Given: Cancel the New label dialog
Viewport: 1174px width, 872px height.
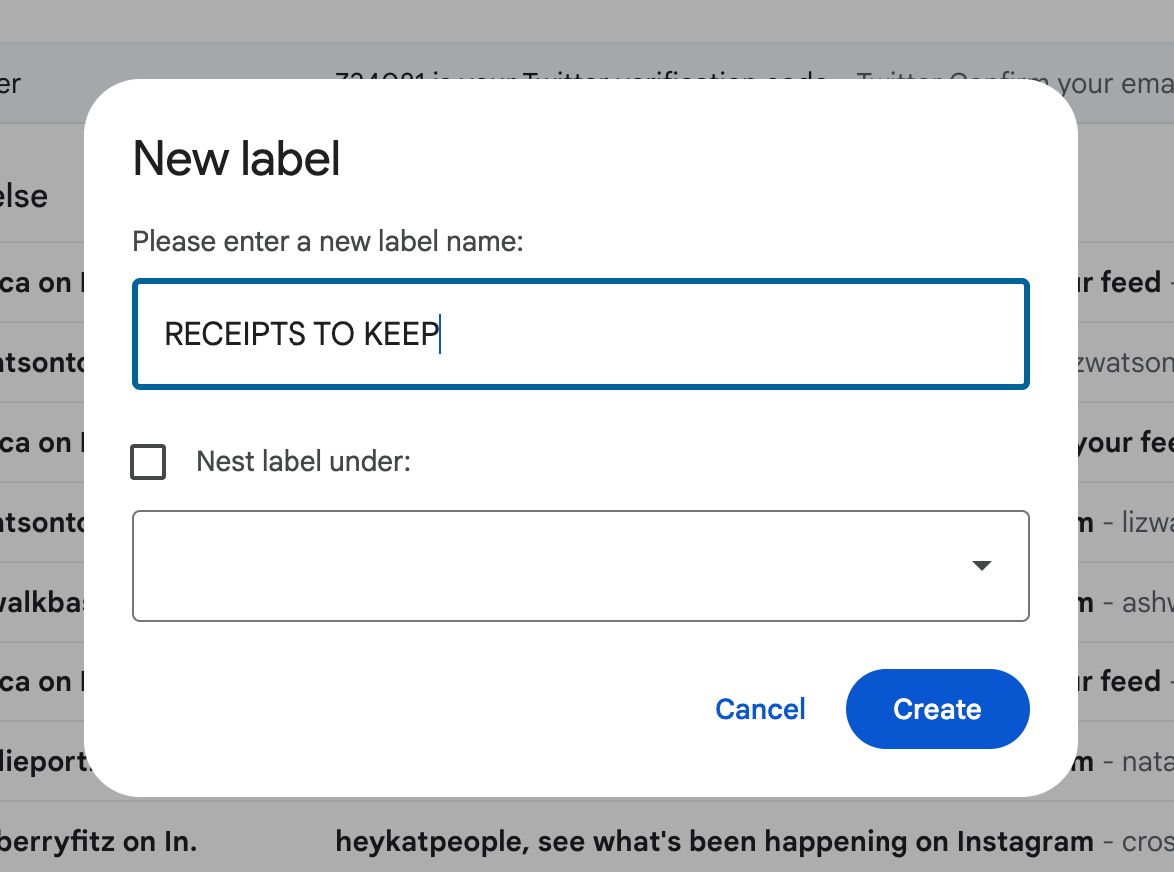Looking at the screenshot, I should tap(760, 708).
